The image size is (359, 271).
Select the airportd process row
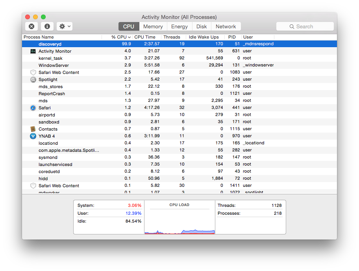[x=179, y=115]
